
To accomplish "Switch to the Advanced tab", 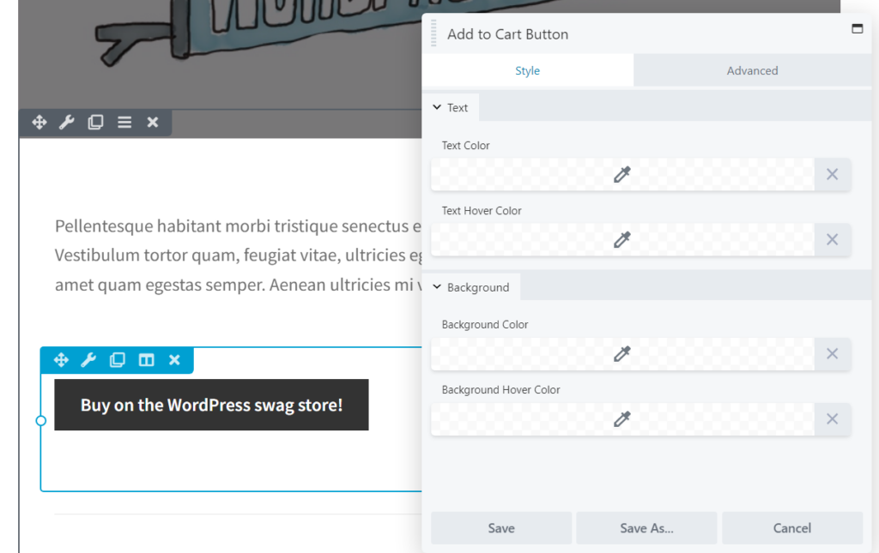I will (x=752, y=70).
